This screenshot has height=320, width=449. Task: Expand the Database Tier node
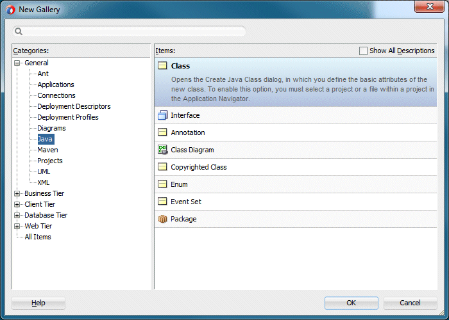pos(17,215)
